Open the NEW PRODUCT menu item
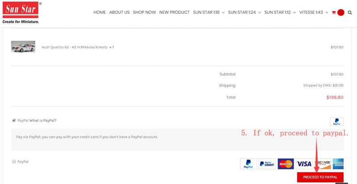The width and height of the screenshot is (357, 184). [x=174, y=13]
